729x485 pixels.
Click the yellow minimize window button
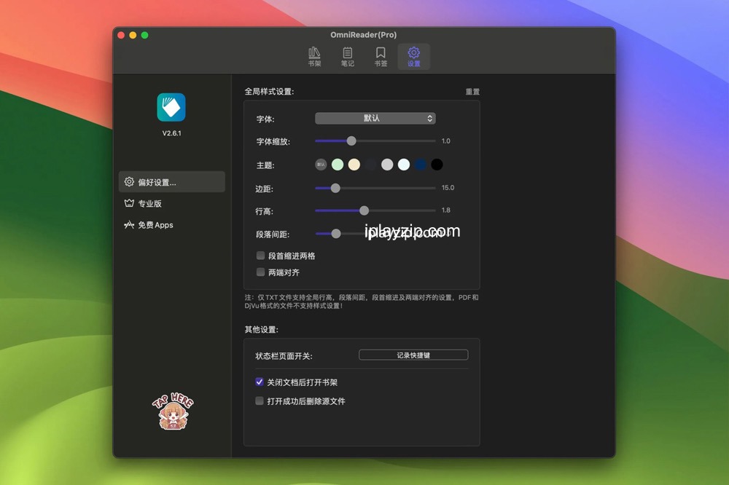pyautogui.click(x=133, y=35)
